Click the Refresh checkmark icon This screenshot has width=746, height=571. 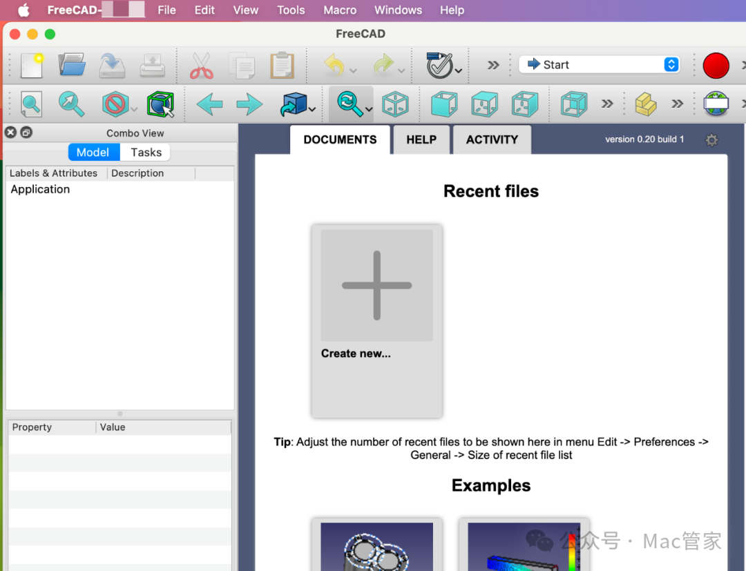[439, 65]
